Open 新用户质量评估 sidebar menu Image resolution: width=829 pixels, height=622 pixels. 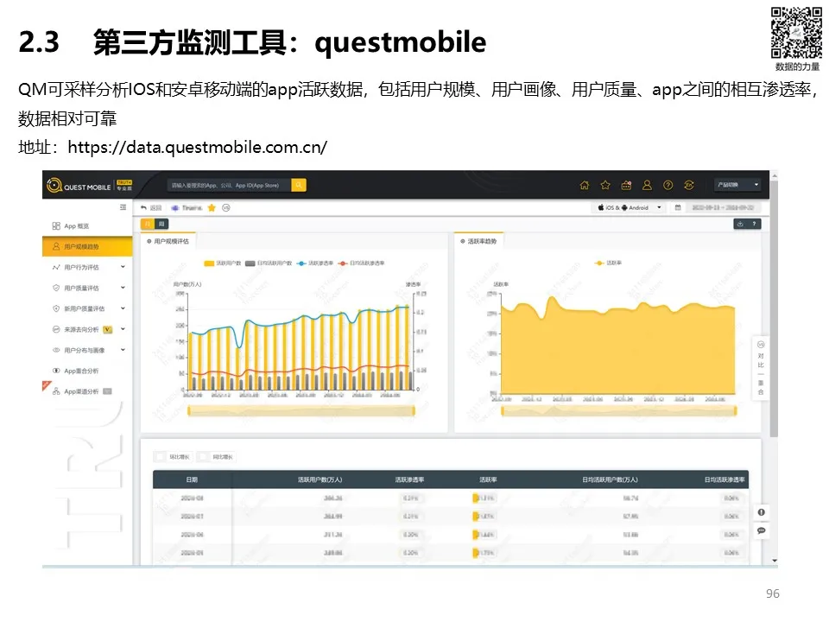84,308
